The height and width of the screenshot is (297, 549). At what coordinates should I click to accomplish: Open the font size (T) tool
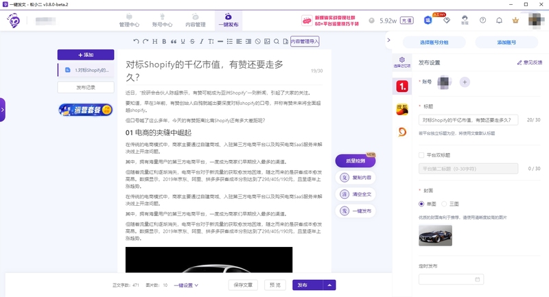point(211,41)
